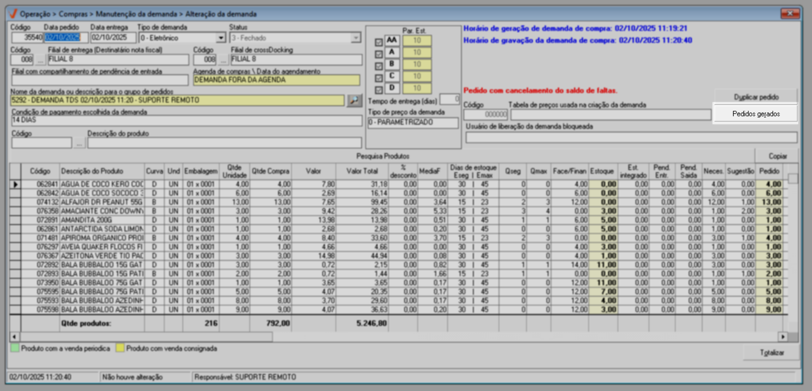The image size is (812, 391).
Task: Toggle the B curve checkbox
Action: point(379,66)
